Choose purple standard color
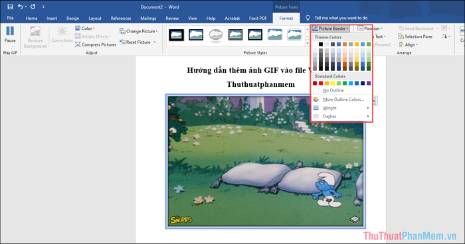The width and height of the screenshot is (465, 244). click(x=369, y=83)
